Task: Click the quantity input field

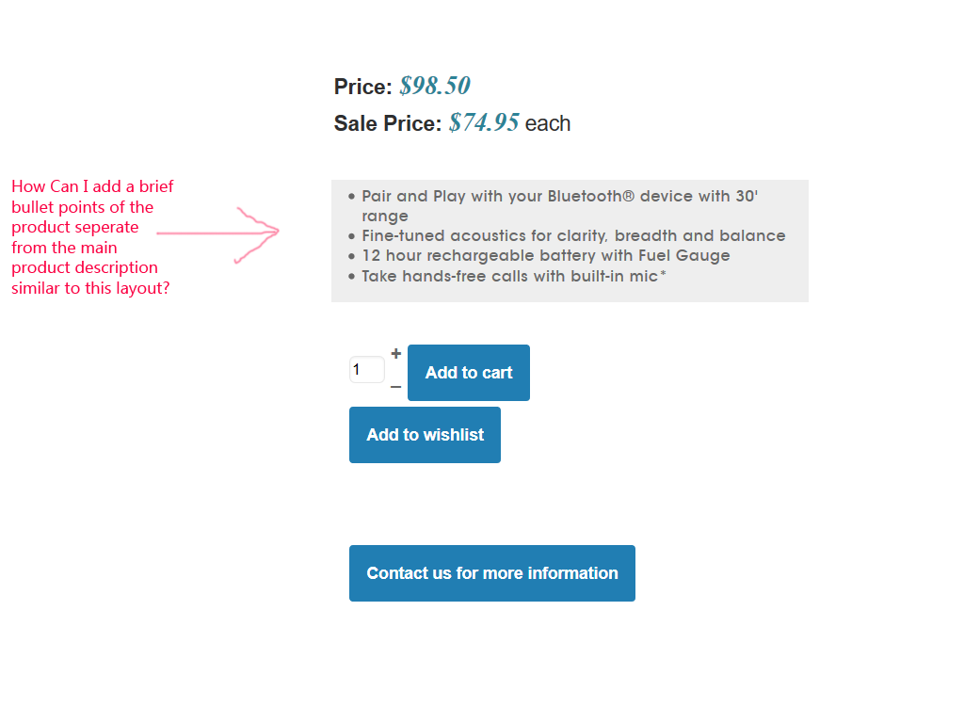Action: (x=366, y=370)
